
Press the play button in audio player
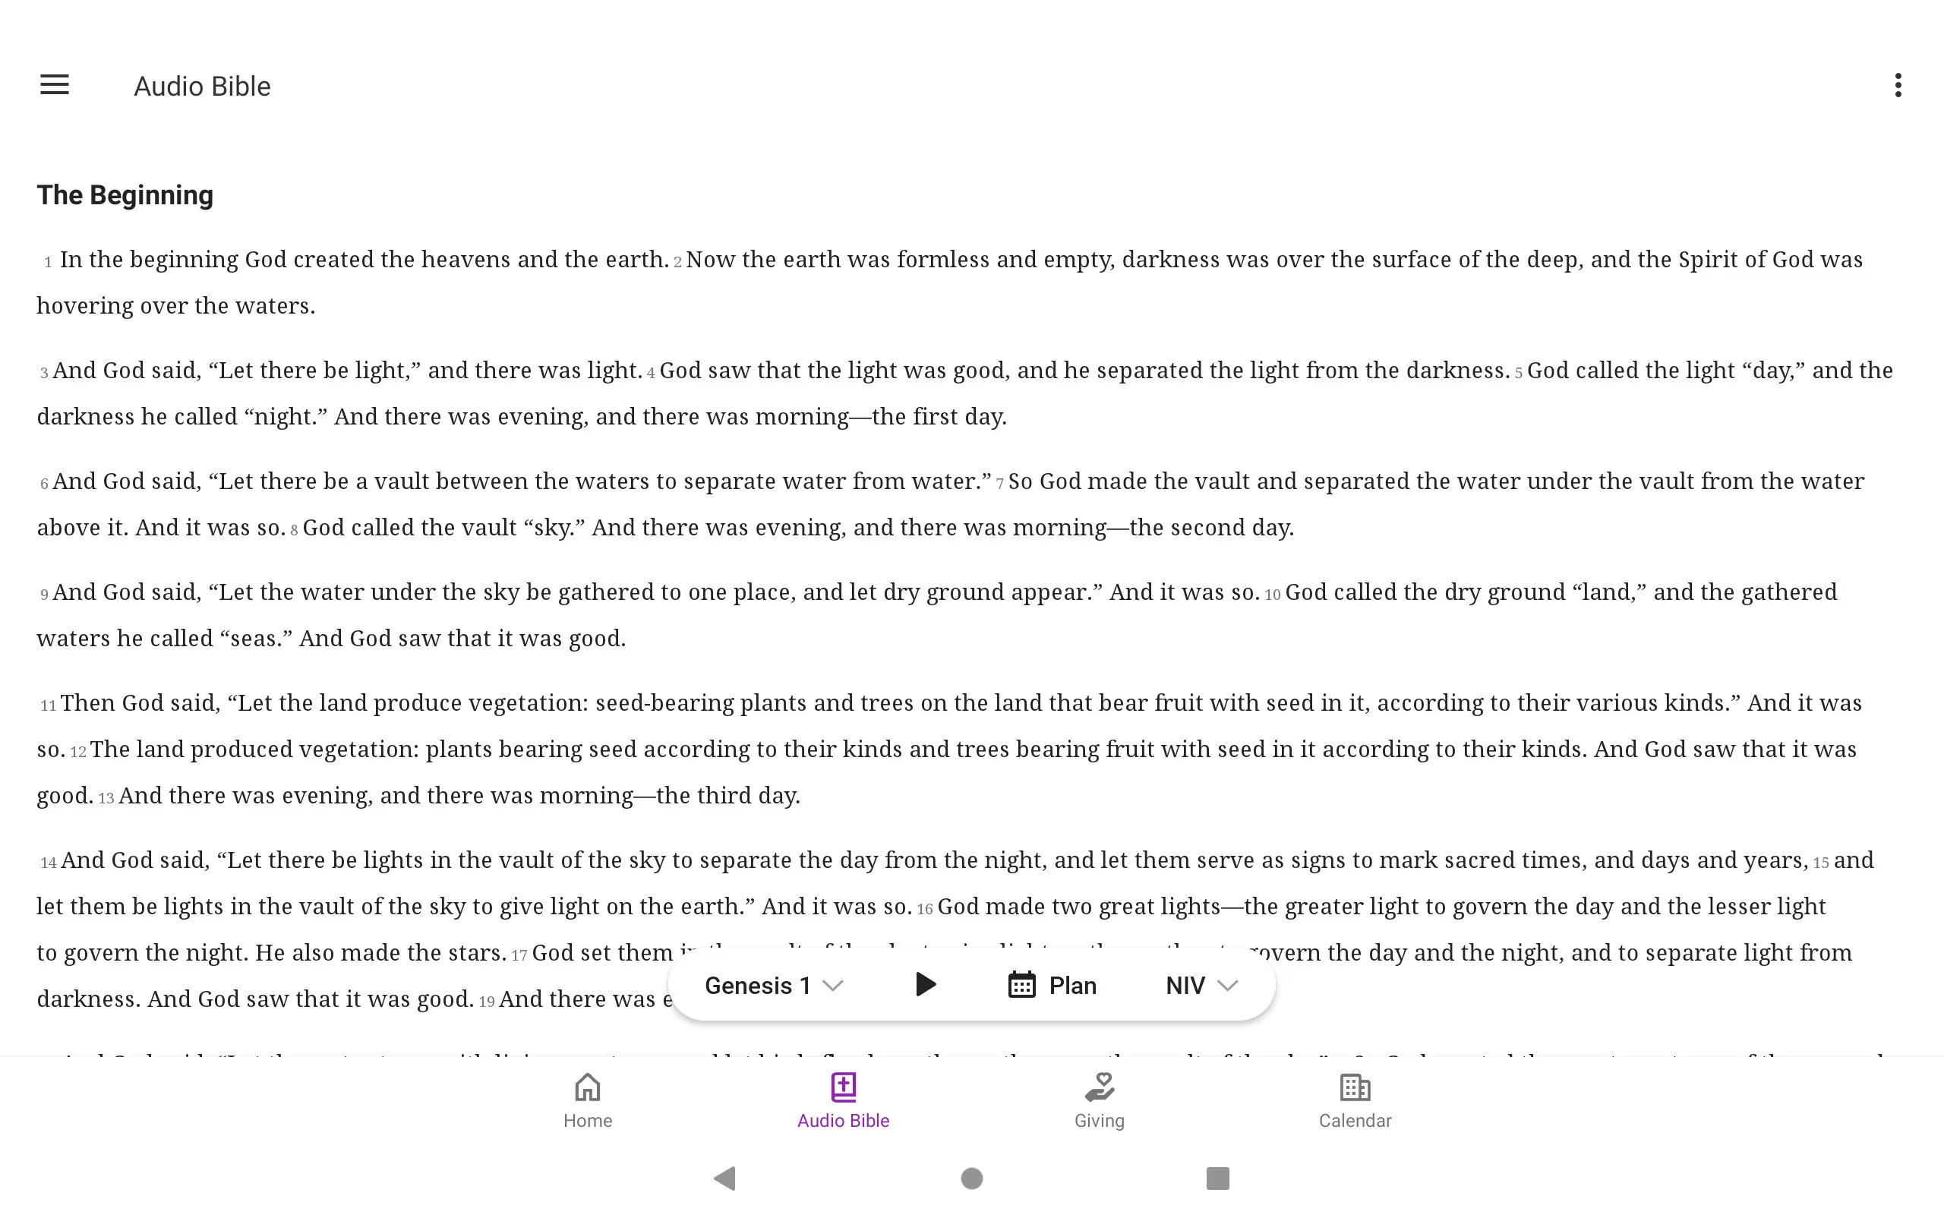(x=923, y=984)
